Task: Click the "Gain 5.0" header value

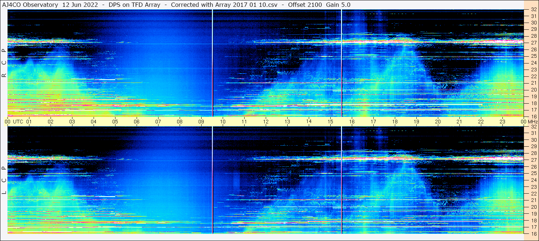Action: tap(338, 5)
